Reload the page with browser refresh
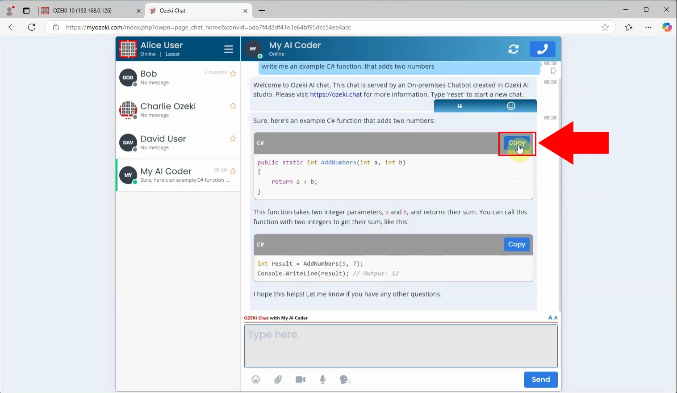677x393 pixels. (x=32, y=27)
